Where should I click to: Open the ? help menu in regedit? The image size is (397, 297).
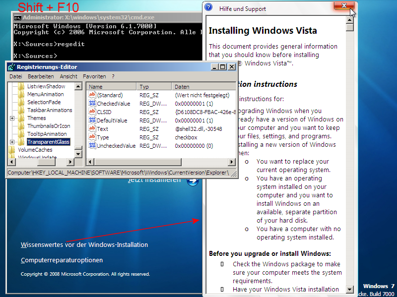click(113, 76)
